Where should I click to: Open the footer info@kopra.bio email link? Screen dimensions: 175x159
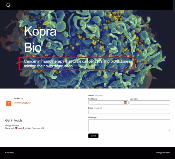coord(163,153)
